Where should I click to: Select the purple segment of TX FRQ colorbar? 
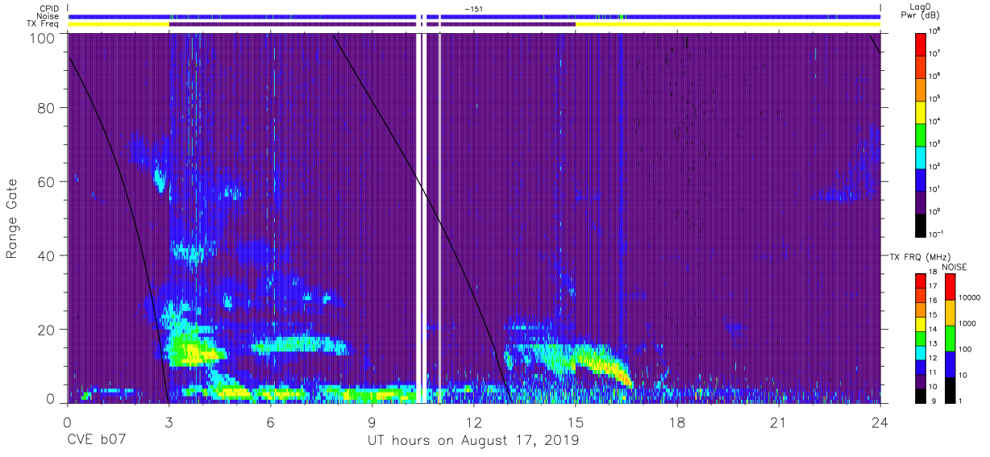coord(921,380)
